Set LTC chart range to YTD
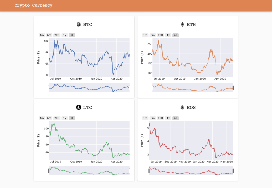272x188 pixels. 57,118
